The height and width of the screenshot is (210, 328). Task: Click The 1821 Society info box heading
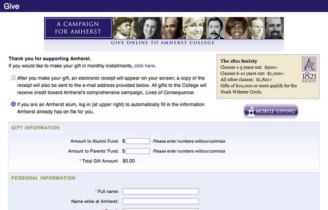click(x=239, y=61)
